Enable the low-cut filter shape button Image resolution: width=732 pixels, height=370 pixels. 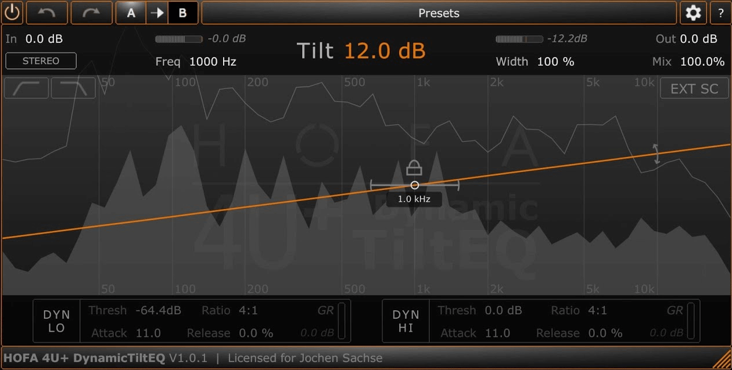[27, 88]
